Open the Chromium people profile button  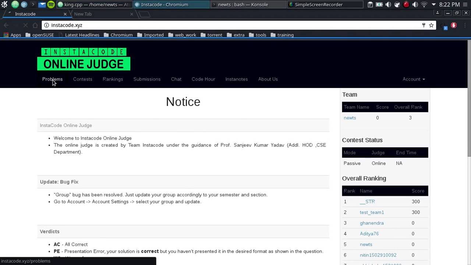coord(437,13)
